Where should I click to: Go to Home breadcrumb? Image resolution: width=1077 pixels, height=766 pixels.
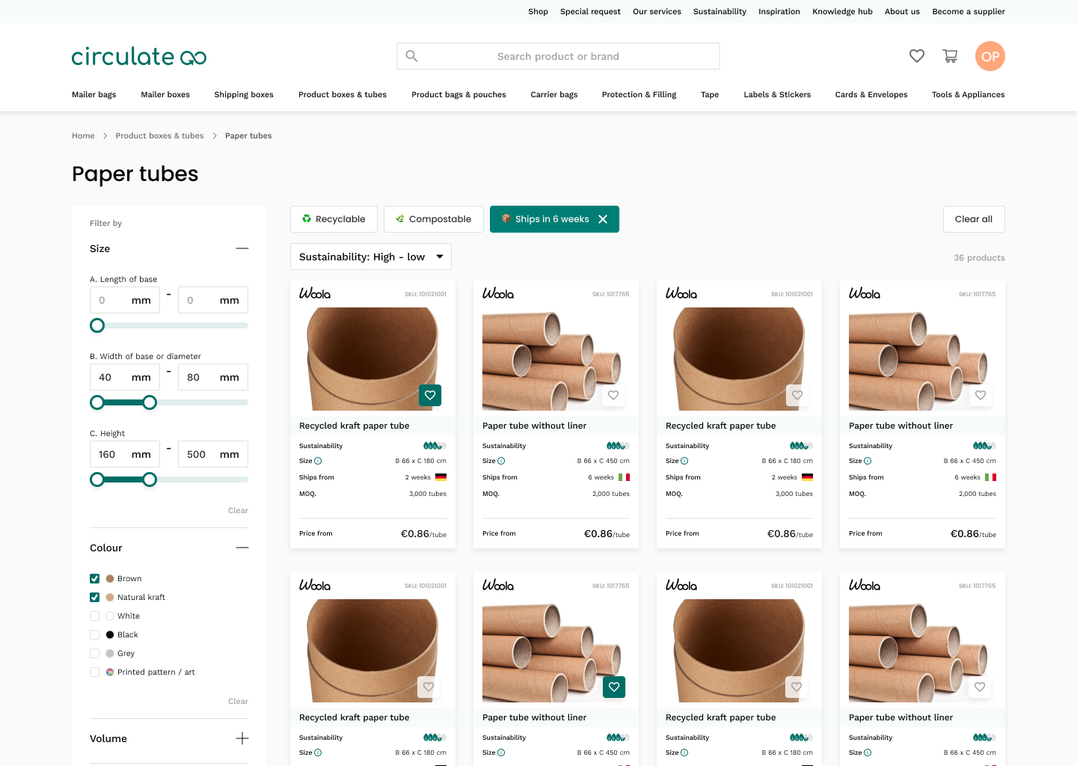pos(83,136)
